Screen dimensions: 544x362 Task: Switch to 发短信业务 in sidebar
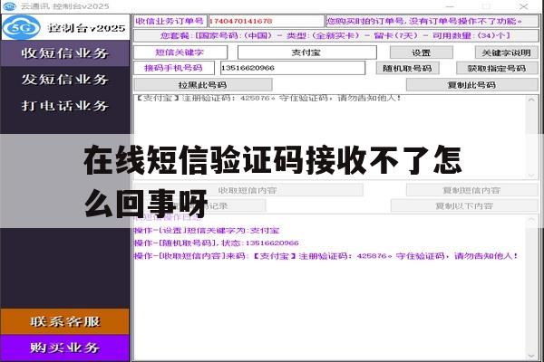pos(65,80)
